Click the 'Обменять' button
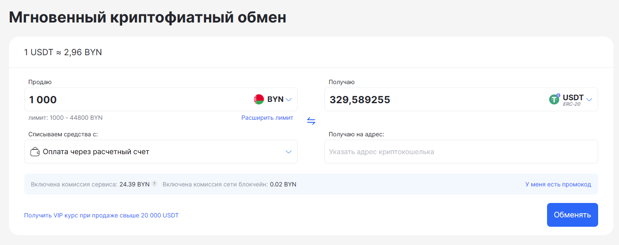This screenshot has height=245, width=619. point(572,214)
